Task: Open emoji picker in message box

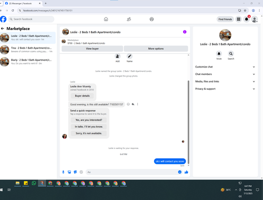Action: tap(180, 172)
